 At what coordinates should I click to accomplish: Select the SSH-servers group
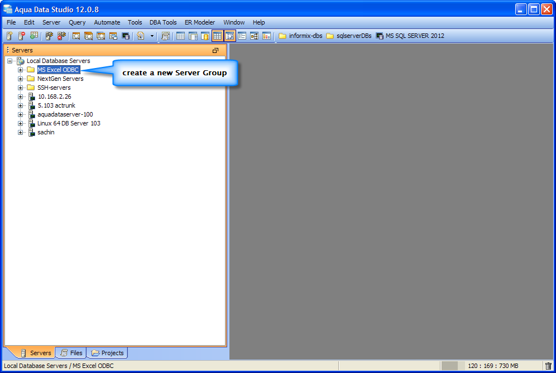[x=54, y=88]
